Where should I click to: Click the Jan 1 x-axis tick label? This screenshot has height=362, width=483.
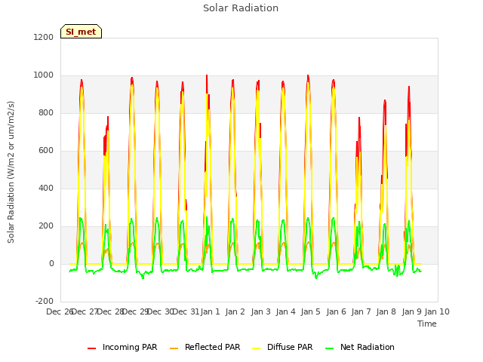(210, 311)
